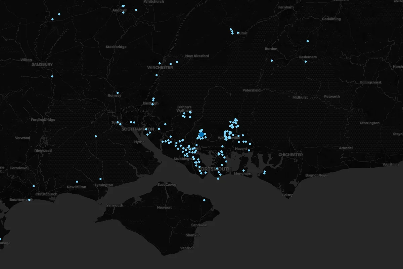The image size is (403, 269).
Task: Click the Wilton label
Action: pyautogui.click(x=26, y=60)
